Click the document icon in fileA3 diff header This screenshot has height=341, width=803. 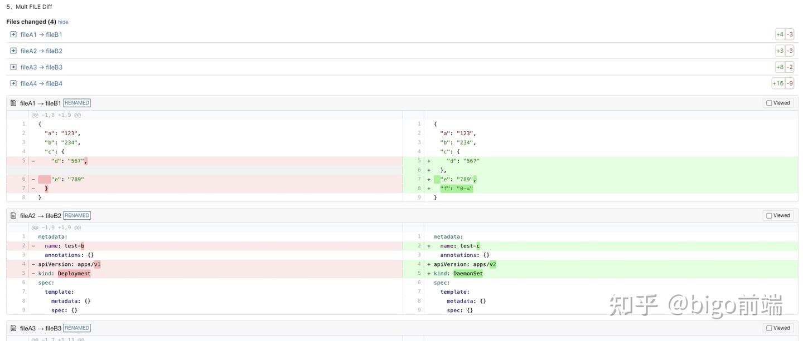point(13,328)
